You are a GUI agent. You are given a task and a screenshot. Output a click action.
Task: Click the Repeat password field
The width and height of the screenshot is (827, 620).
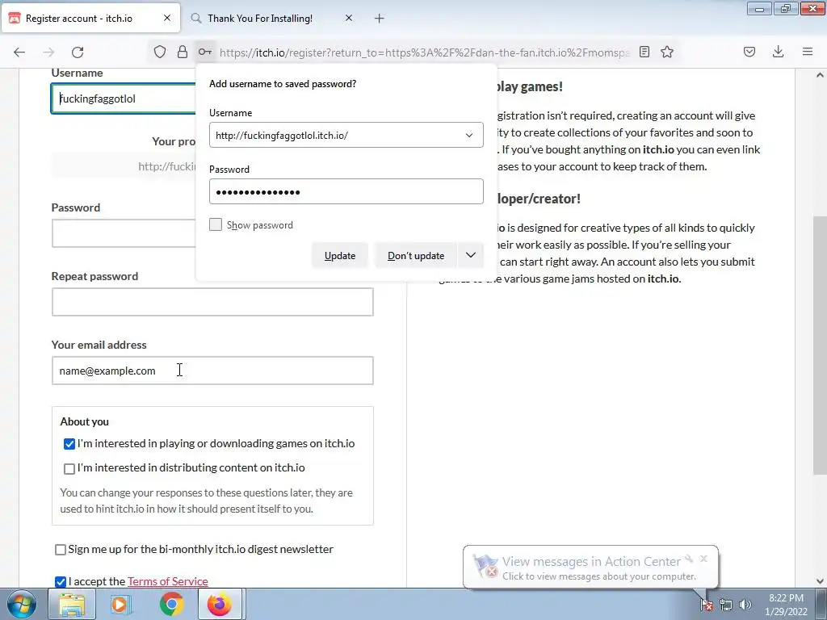(212, 302)
